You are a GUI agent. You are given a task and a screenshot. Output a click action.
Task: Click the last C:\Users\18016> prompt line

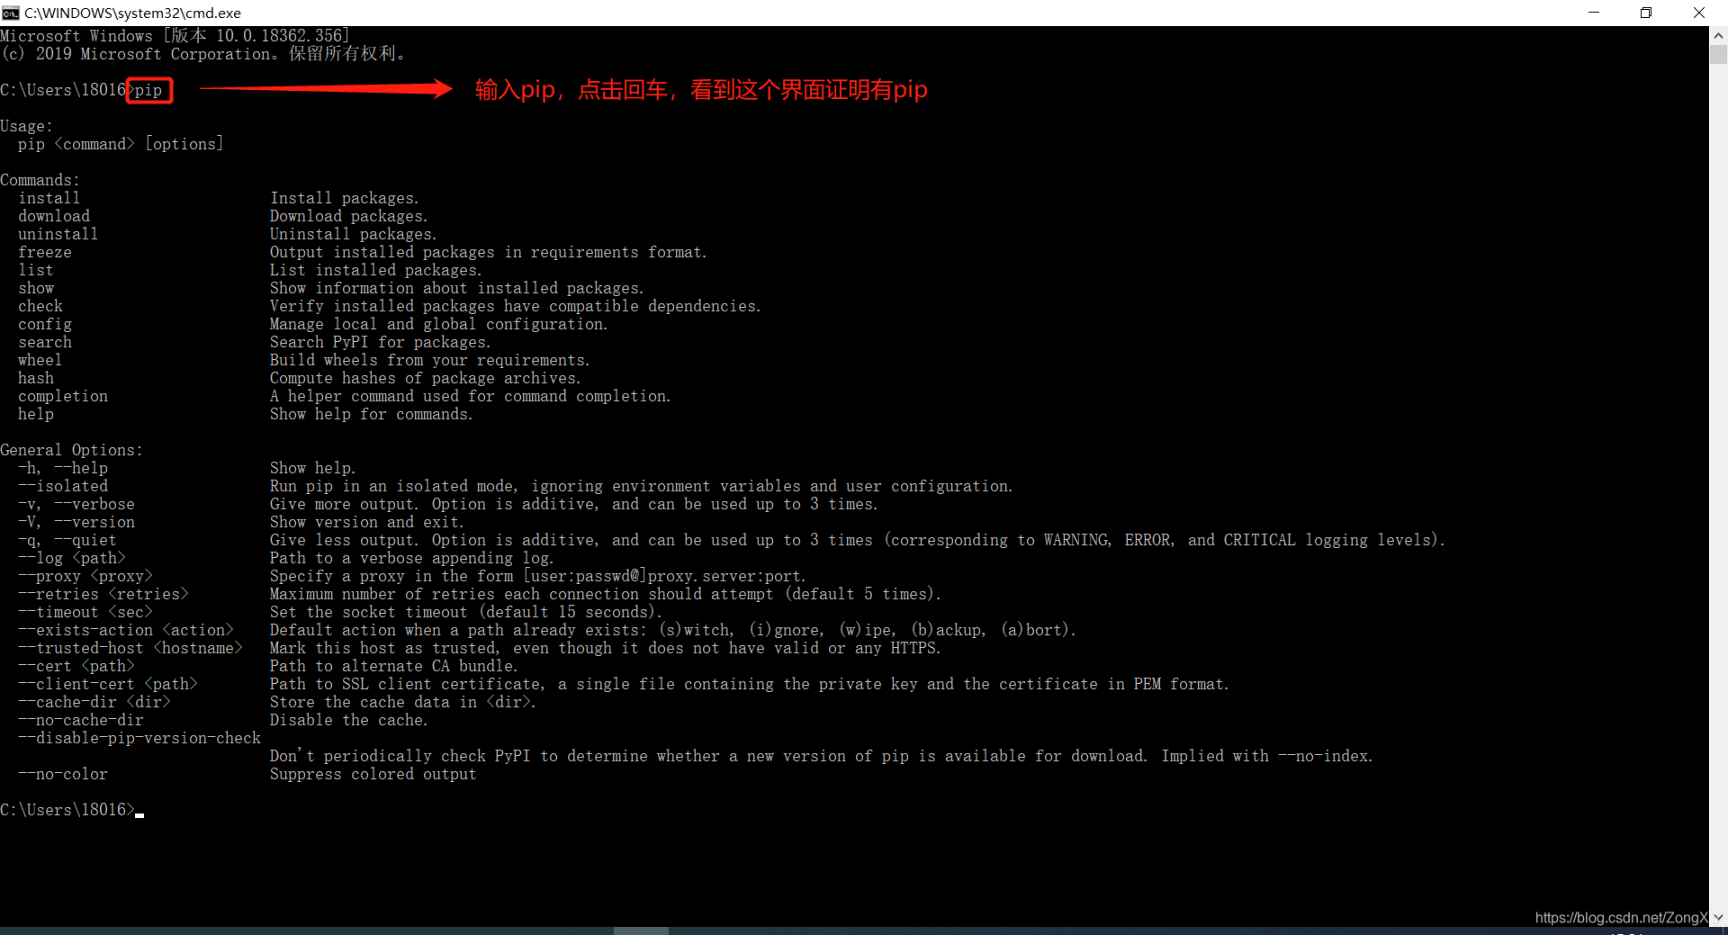point(72,810)
